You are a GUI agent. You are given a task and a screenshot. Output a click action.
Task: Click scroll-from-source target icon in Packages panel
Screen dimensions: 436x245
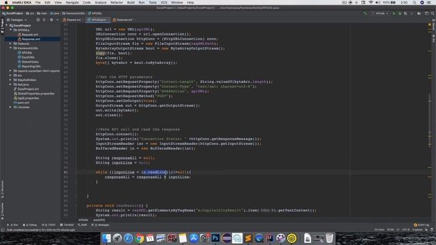pos(38,20)
